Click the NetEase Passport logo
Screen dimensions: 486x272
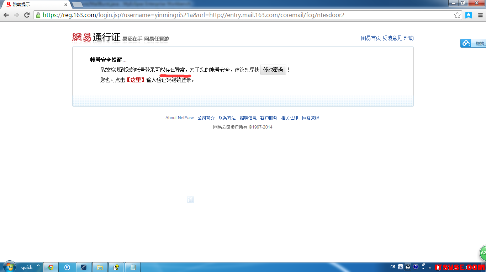pos(96,37)
